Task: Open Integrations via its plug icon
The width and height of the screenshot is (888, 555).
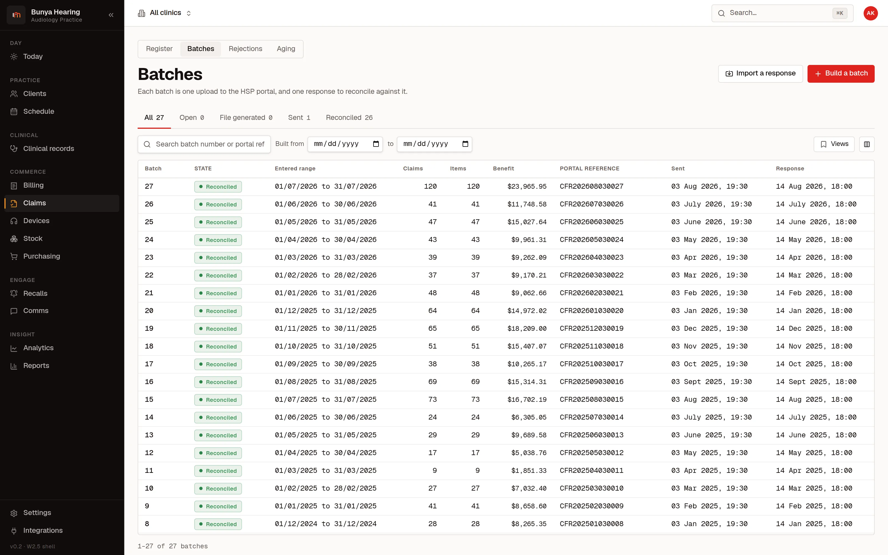Action: 14,530
